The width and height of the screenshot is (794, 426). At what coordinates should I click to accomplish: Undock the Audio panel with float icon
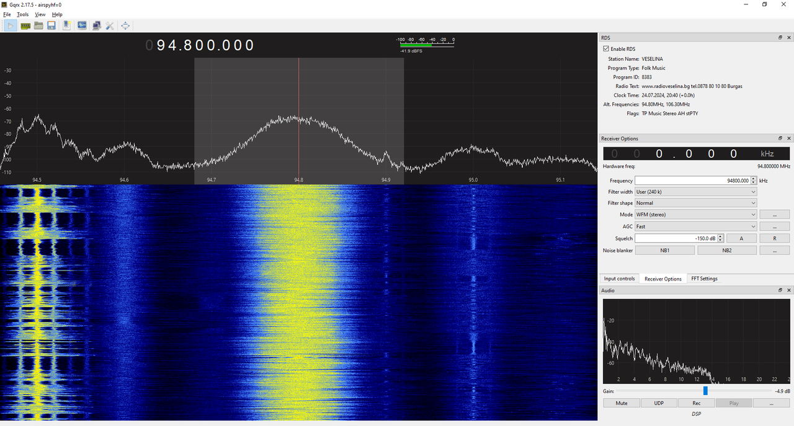pyautogui.click(x=780, y=290)
